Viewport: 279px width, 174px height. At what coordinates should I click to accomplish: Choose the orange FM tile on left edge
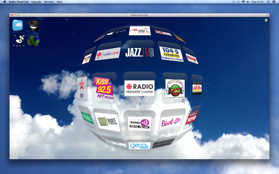(x=87, y=59)
